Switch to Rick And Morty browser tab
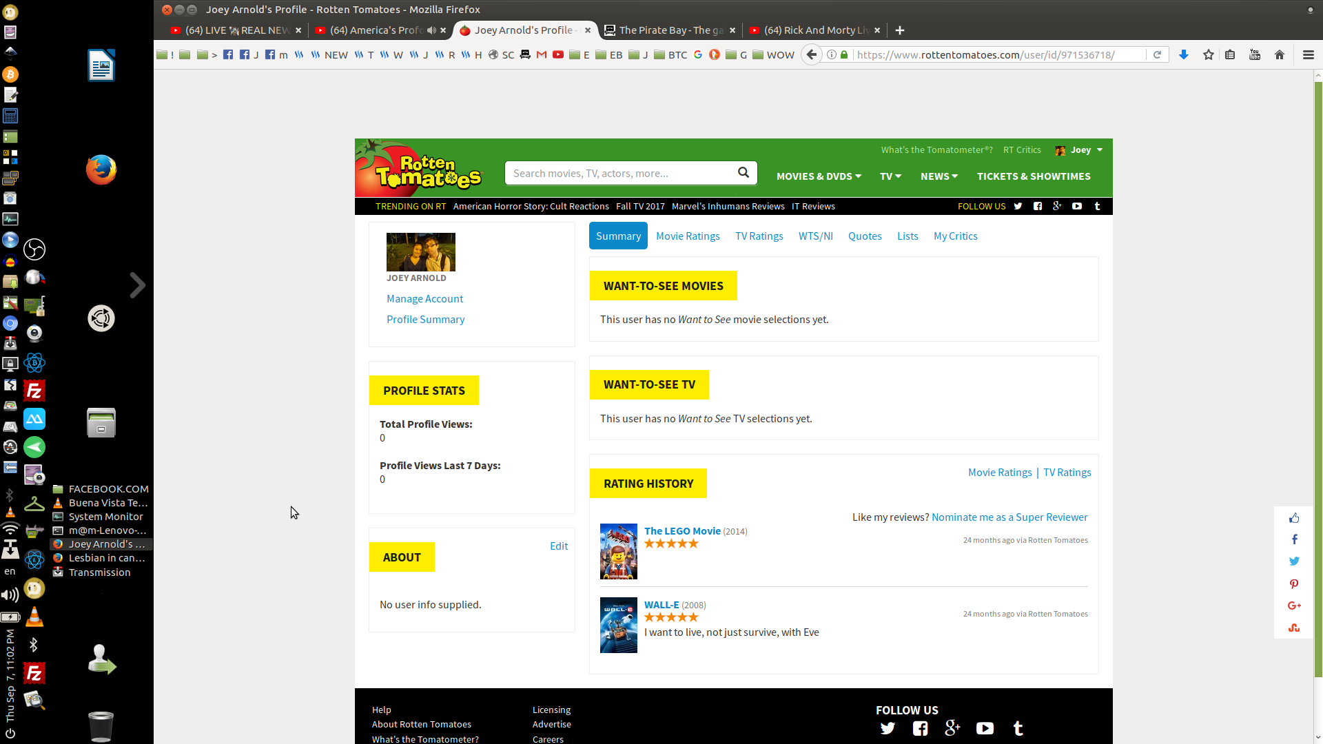 [815, 30]
